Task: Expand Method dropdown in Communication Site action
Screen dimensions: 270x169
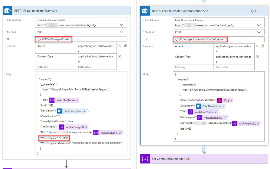Action: point(259,32)
